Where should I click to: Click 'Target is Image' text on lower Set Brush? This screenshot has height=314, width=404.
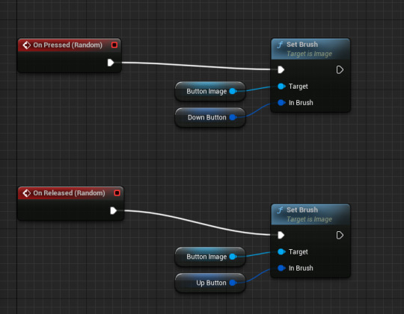tap(310, 219)
